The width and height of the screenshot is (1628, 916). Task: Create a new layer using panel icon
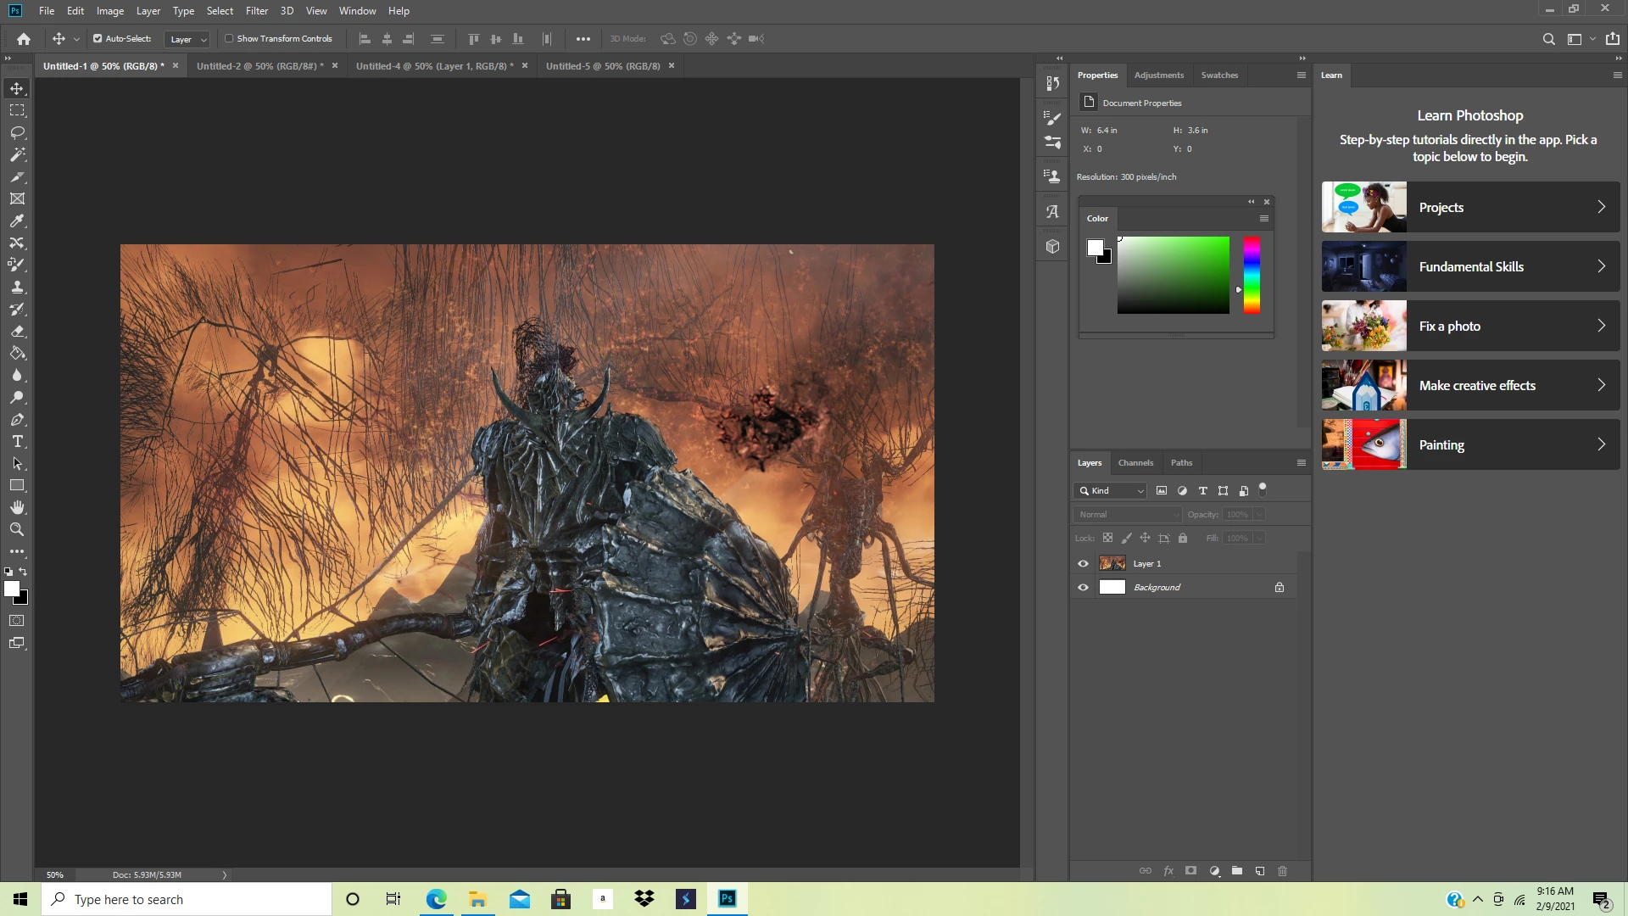click(x=1260, y=871)
